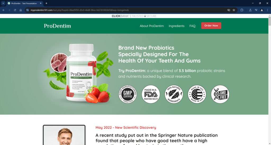Open the tab search dropdown arrow
The height and width of the screenshot is (145, 271).
3,3
